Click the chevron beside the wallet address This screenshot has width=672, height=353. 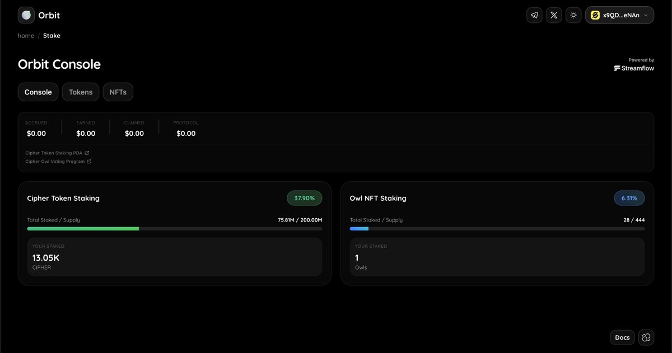pyautogui.click(x=646, y=15)
